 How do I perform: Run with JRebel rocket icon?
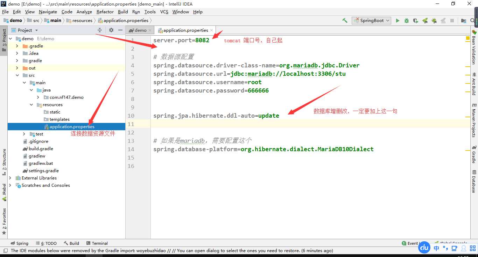[x=425, y=21]
